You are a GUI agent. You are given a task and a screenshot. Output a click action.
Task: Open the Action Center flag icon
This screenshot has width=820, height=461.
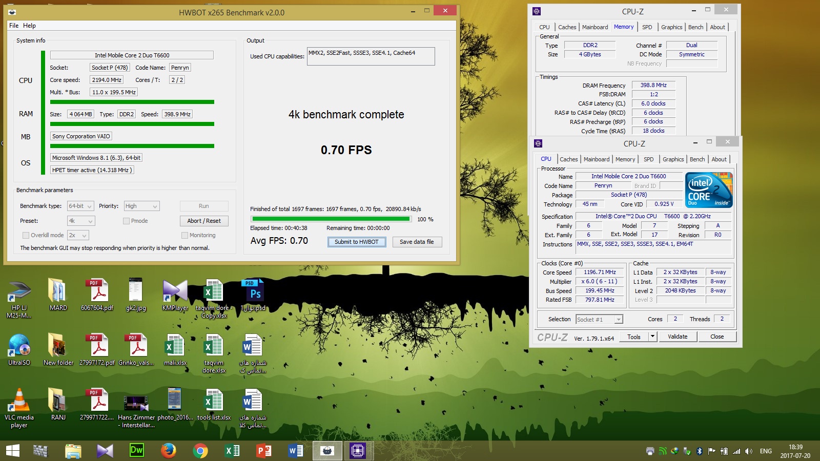(712, 451)
